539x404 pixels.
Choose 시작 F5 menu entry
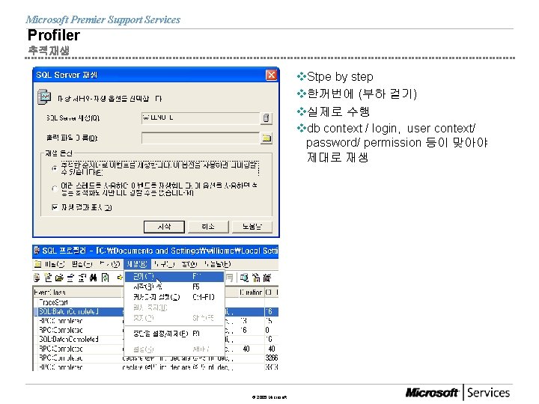[174, 287]
